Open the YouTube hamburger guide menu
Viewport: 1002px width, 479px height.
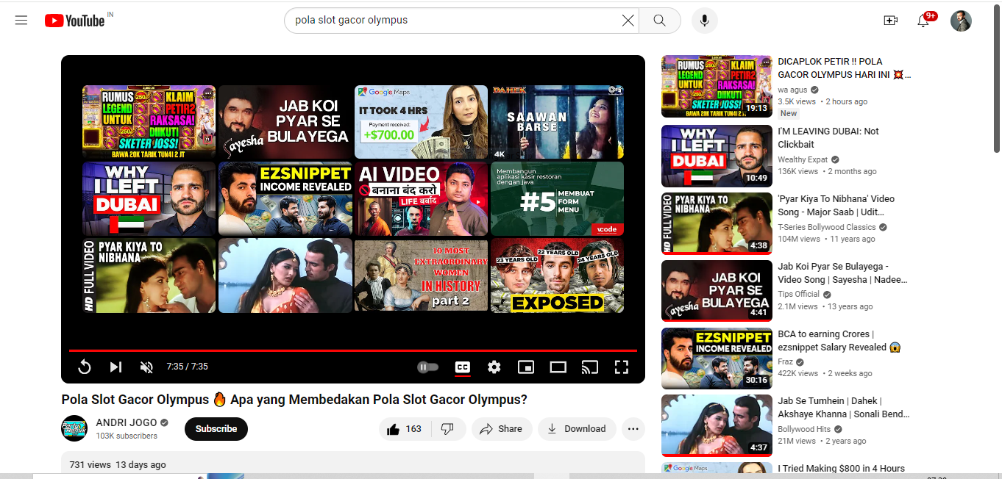pyautogui.click(x=21, y=21)
